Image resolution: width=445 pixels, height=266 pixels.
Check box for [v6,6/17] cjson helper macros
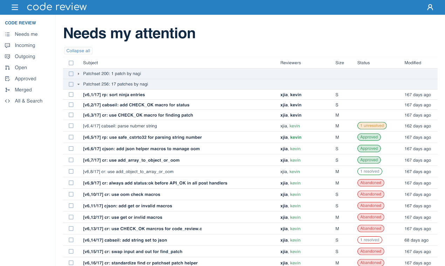(71, 148)
